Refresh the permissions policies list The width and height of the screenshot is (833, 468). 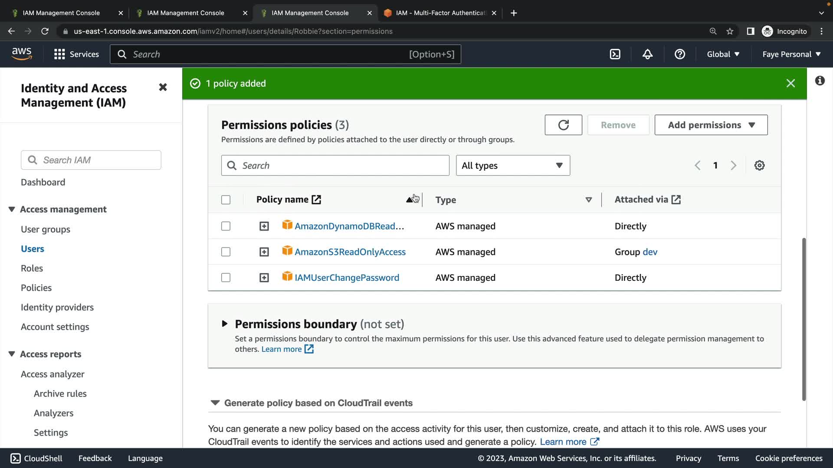563,125
